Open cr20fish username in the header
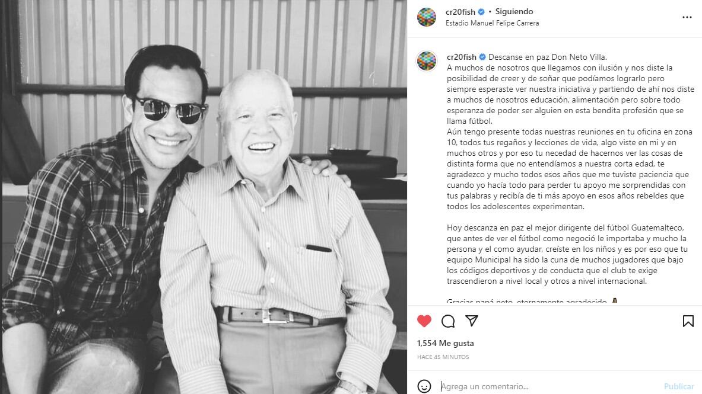Viewport: 702px width, 394px height. click(460, 12)
